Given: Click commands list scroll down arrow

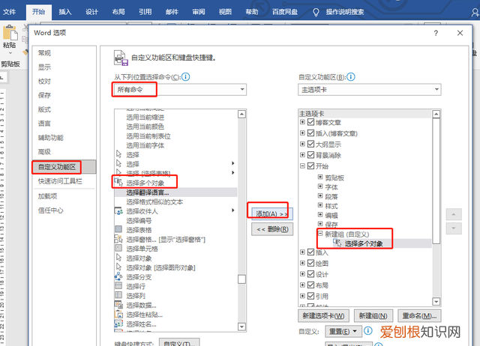Looking at the screenshot, I should pyautogui.click(x=241, y=327).
